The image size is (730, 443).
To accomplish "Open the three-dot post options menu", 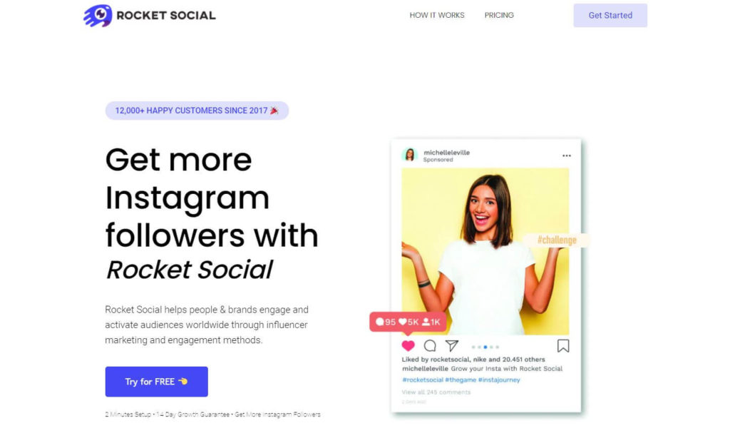I will tap(567, 156).
